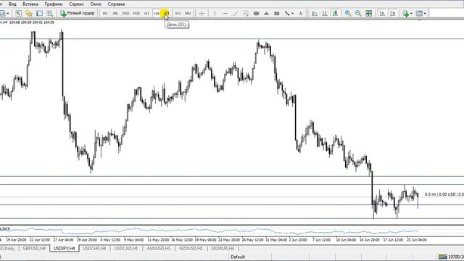Select the D1 daily timeframe button

[167, 13]
